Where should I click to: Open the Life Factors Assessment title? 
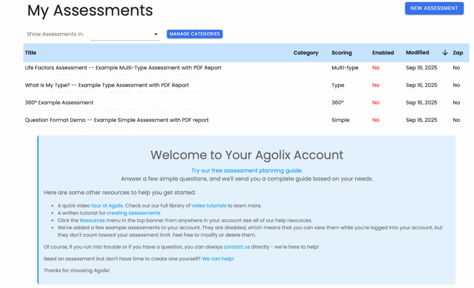click(x=123, y=68)
